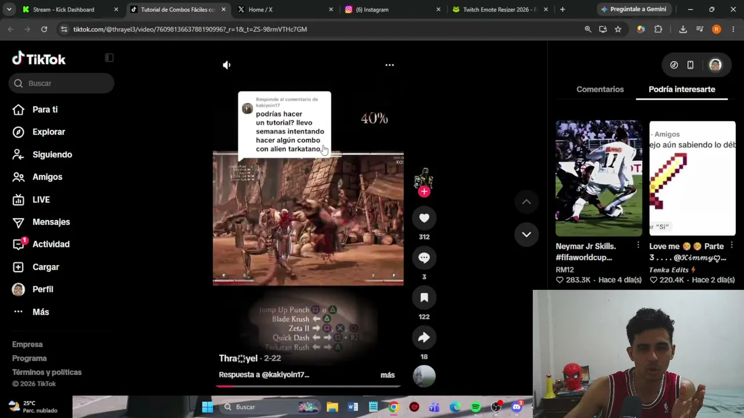Save the video with the bookmark icon

point(424,298)
